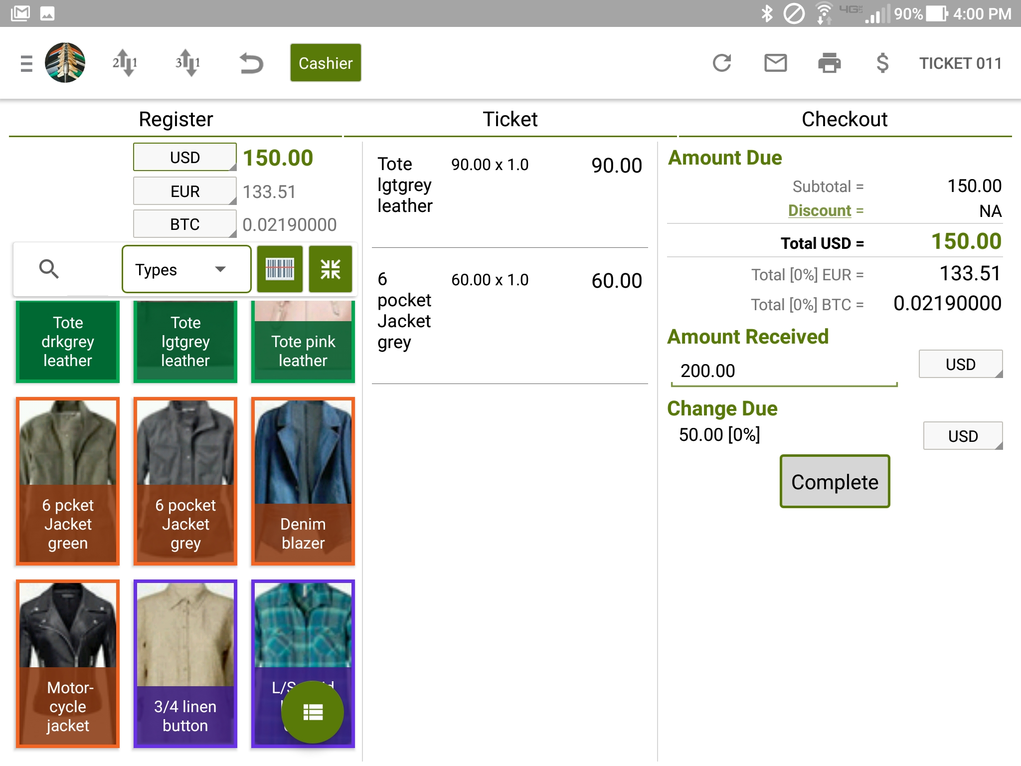Screen dimensions: 1021x766
Task: Click the collapse arrows grid button
Action: pyautogui.click(x=330, y=269)
